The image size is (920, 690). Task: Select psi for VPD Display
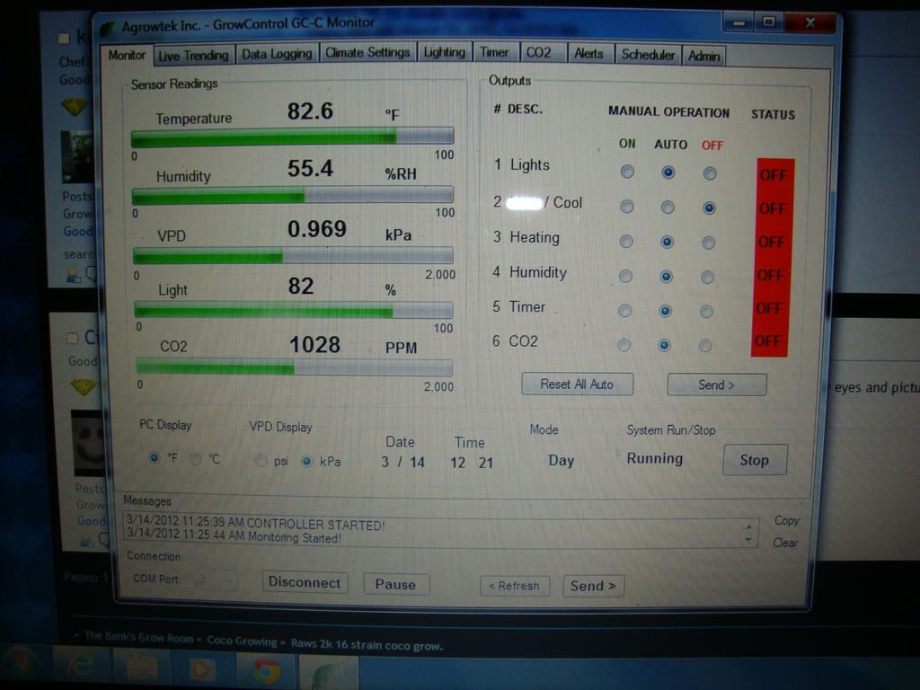(261, 461)
